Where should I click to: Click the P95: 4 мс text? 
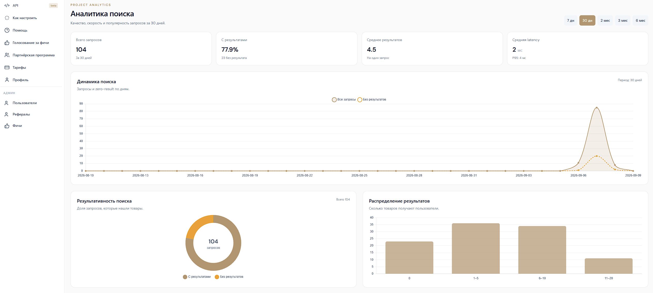pos(519,58)
